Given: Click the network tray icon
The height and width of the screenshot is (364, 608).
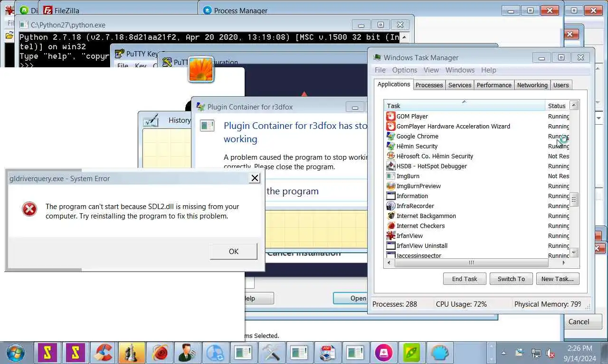Looking at the screenshot, I should 536,353.
